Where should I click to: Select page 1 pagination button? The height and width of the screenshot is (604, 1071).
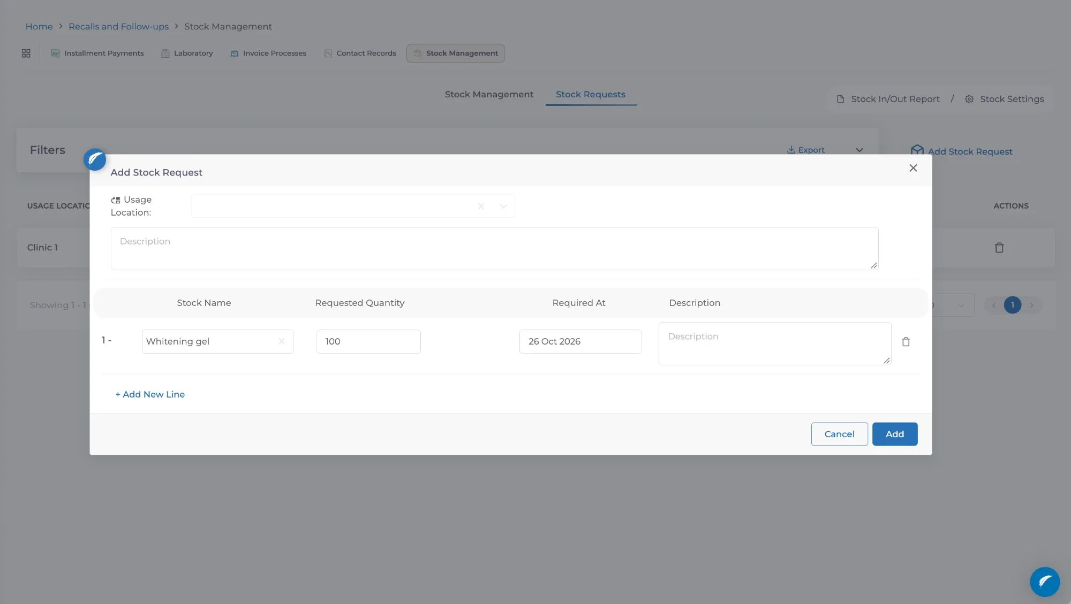pos(1012,305)
